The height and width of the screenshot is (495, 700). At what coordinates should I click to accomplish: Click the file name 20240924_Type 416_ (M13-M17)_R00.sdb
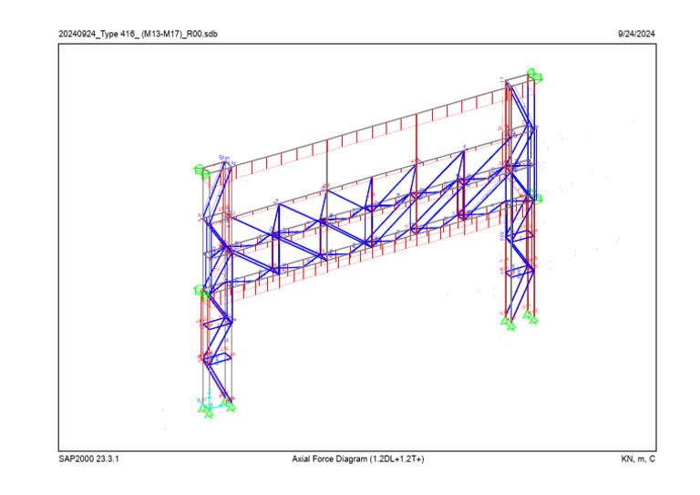click(138, 34)
